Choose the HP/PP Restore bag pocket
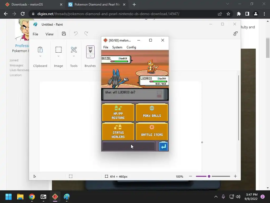270x203 pixels. (x=118, y=112)
